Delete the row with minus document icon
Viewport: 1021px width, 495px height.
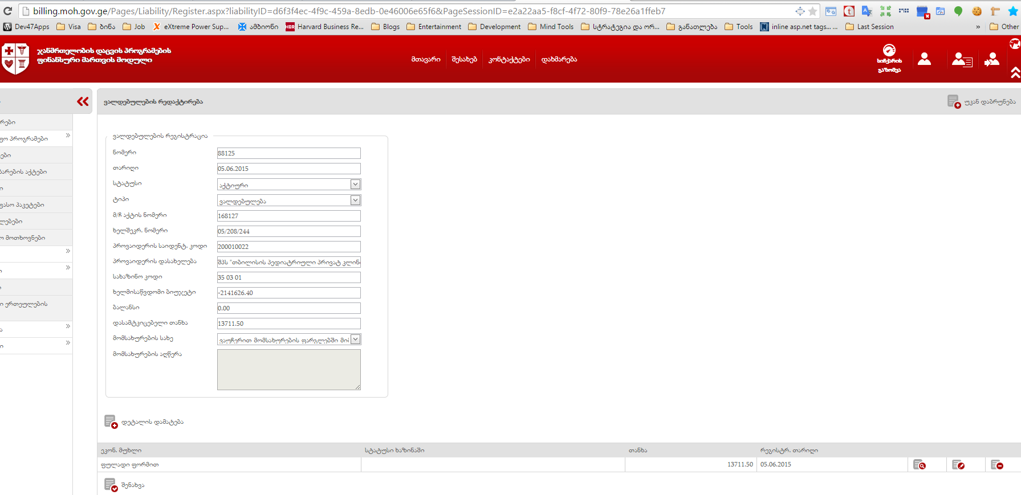coord(996,465)
